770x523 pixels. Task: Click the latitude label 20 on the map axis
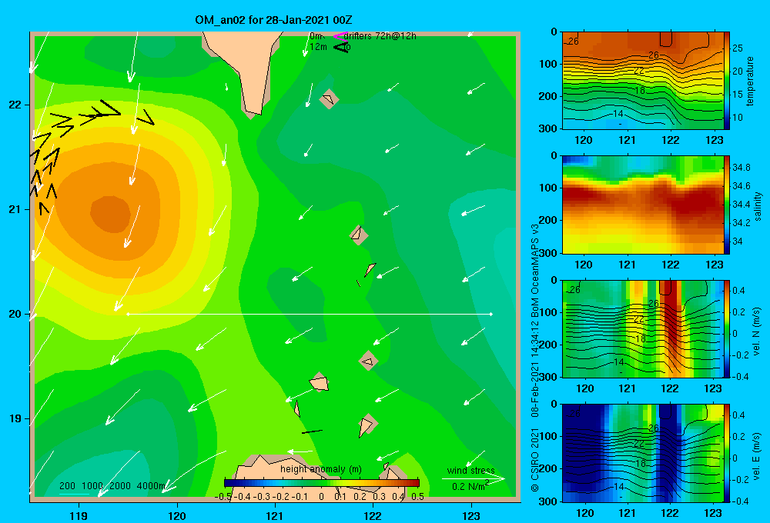(15, 314)
